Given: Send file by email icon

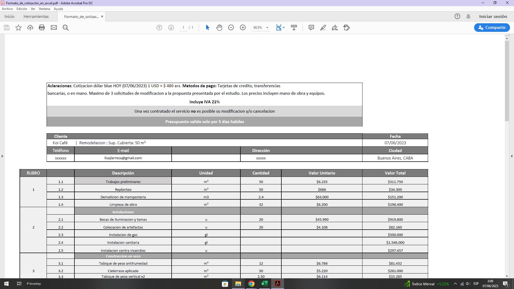Looking at the screenshot, I should [54, 28].
